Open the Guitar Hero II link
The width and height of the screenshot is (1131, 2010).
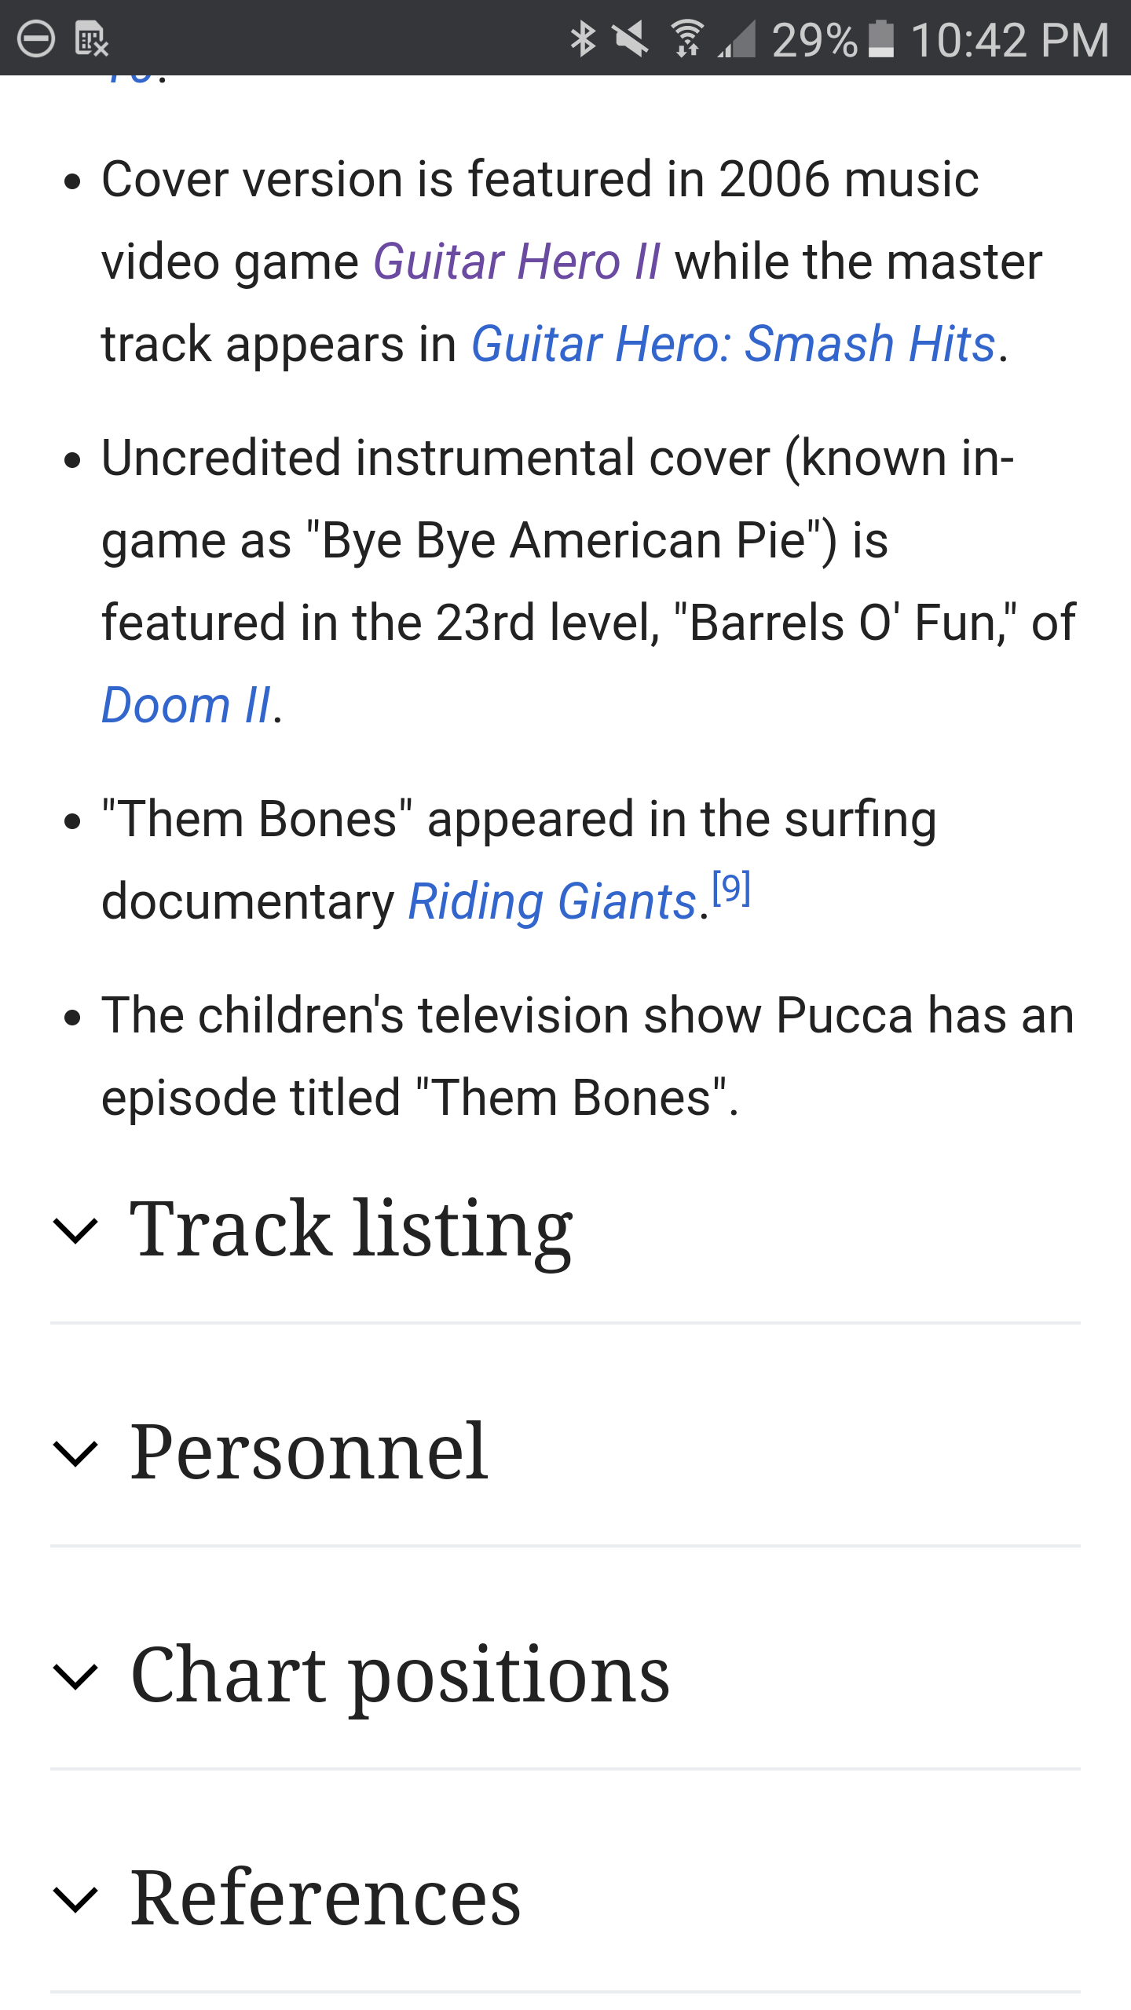pos(516,261)
